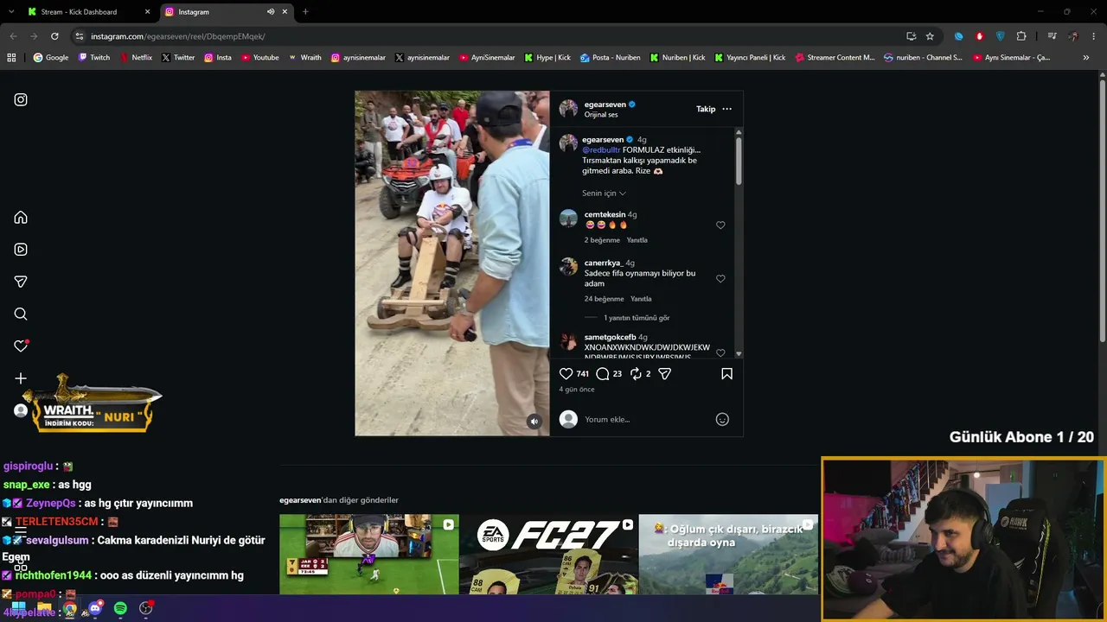
Task: Open the Netflix bookmark
Action: (x=136, y=58)
